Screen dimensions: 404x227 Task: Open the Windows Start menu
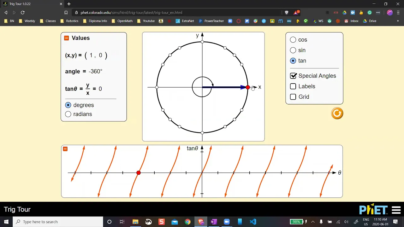6,222
